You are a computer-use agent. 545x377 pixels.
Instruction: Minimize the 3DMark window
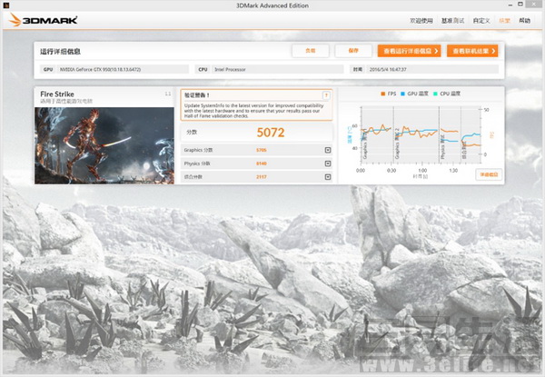click(x=510, y=5)
